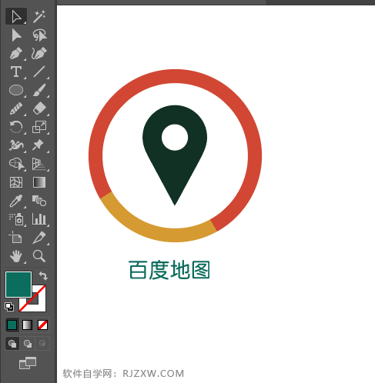This screenshot has width=375, height=383.
Task: Enable Draw Behind mode
Action: (x=28, y=343)
